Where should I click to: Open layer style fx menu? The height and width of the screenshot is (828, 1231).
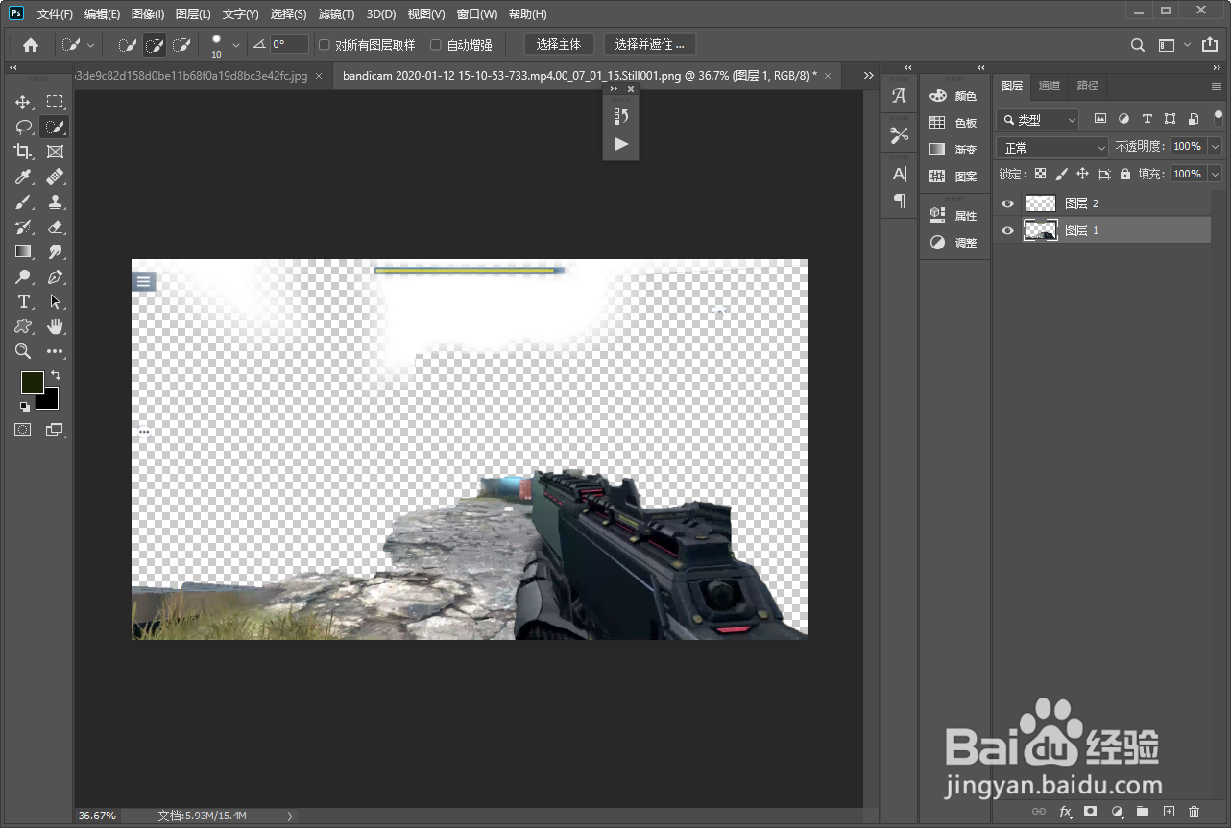[x=1064, y=812]
